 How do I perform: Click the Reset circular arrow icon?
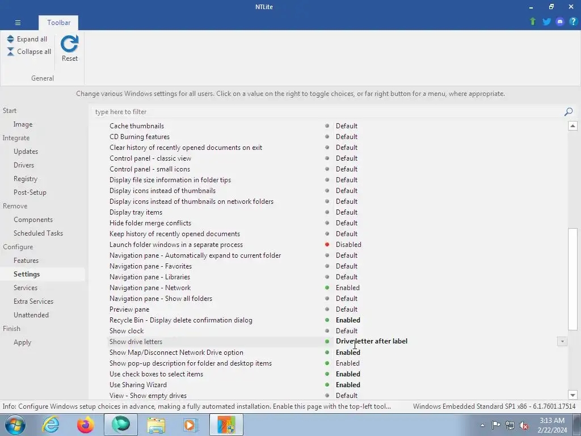pos(70,44)
